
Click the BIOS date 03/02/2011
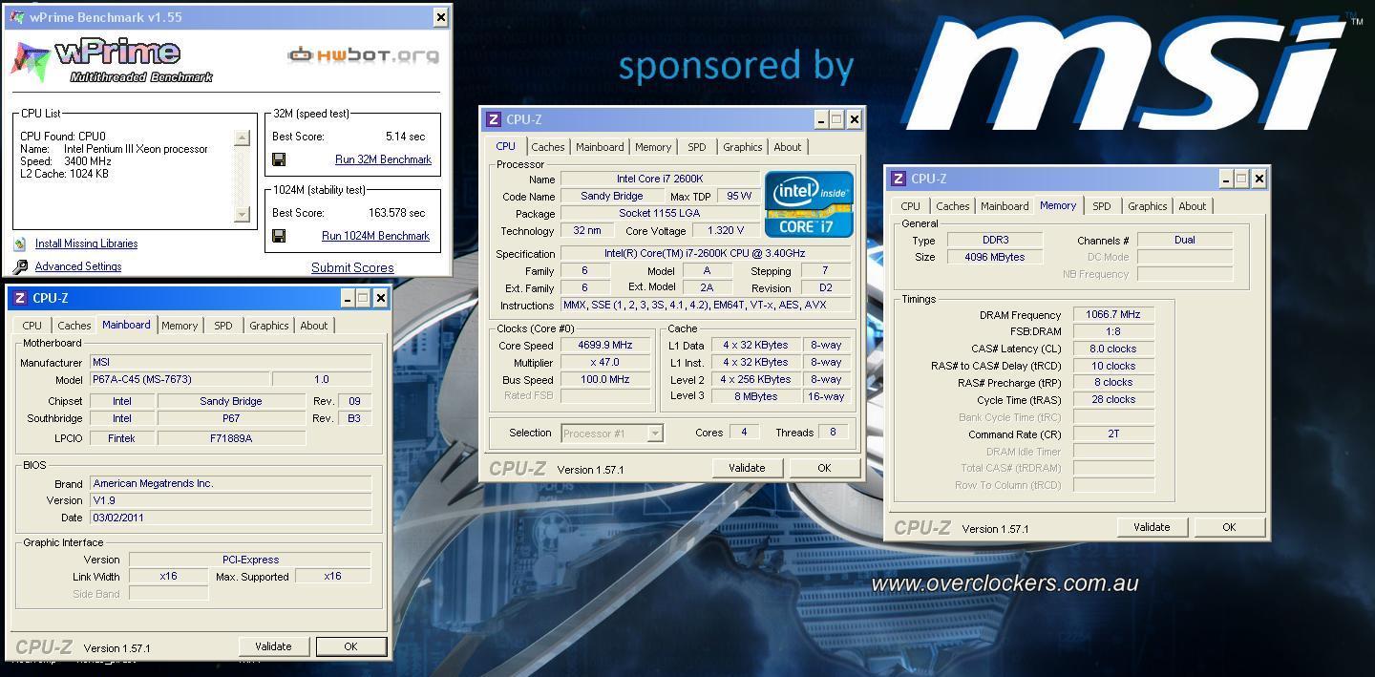point(230,518)
